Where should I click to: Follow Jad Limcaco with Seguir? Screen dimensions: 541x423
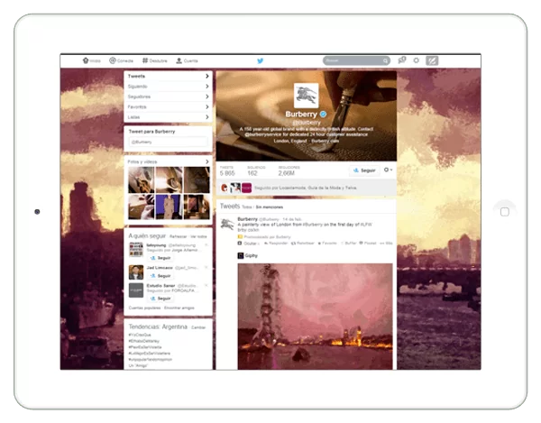pos(160,276)
